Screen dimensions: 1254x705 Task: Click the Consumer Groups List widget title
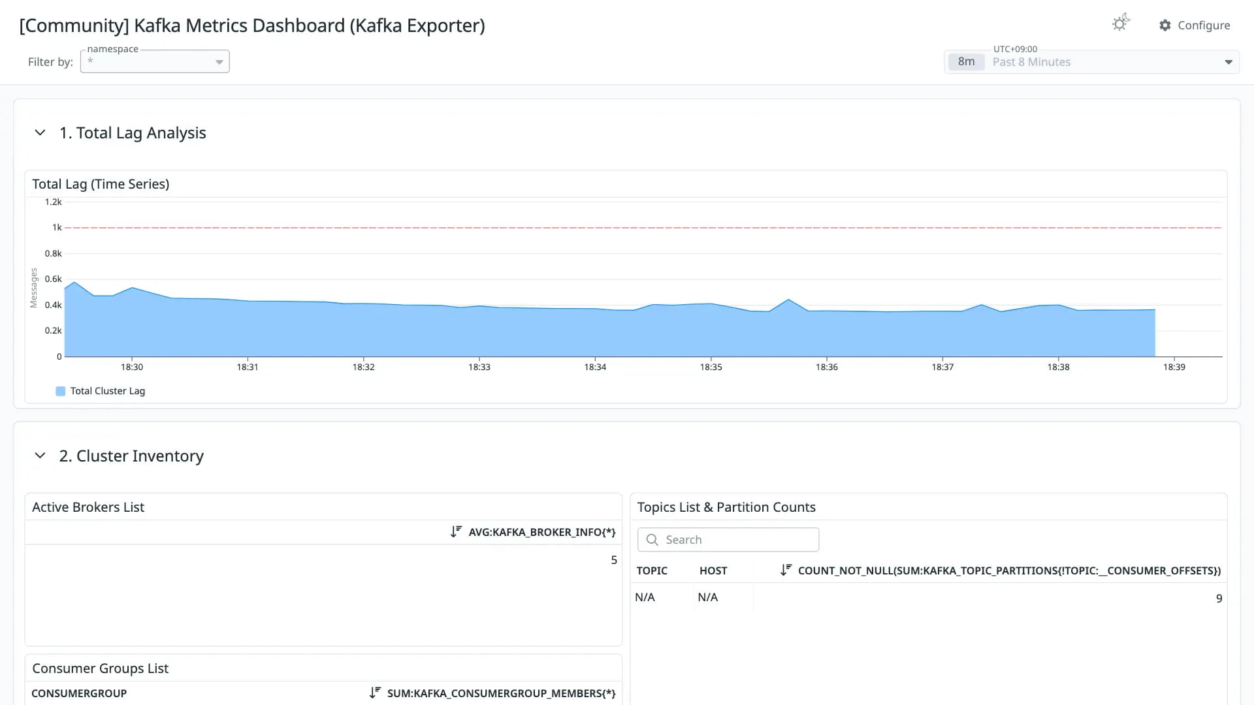100,668
